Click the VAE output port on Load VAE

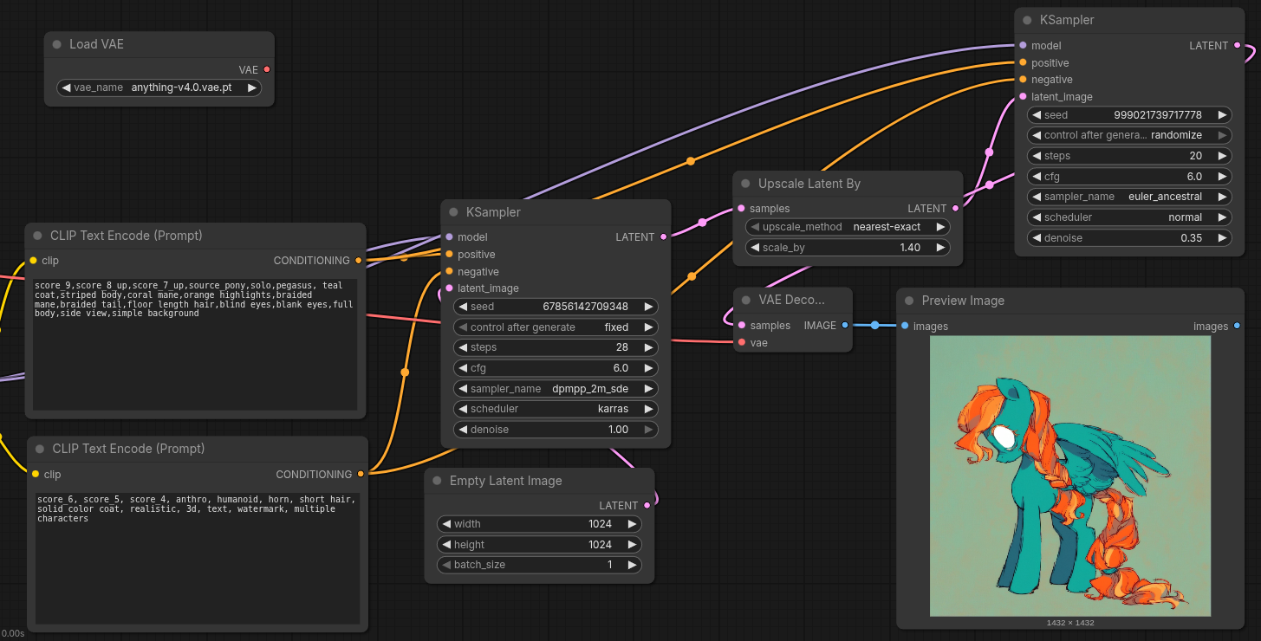coord(267,69)
